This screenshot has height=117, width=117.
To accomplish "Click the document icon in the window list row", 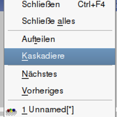I will (11, 112).
